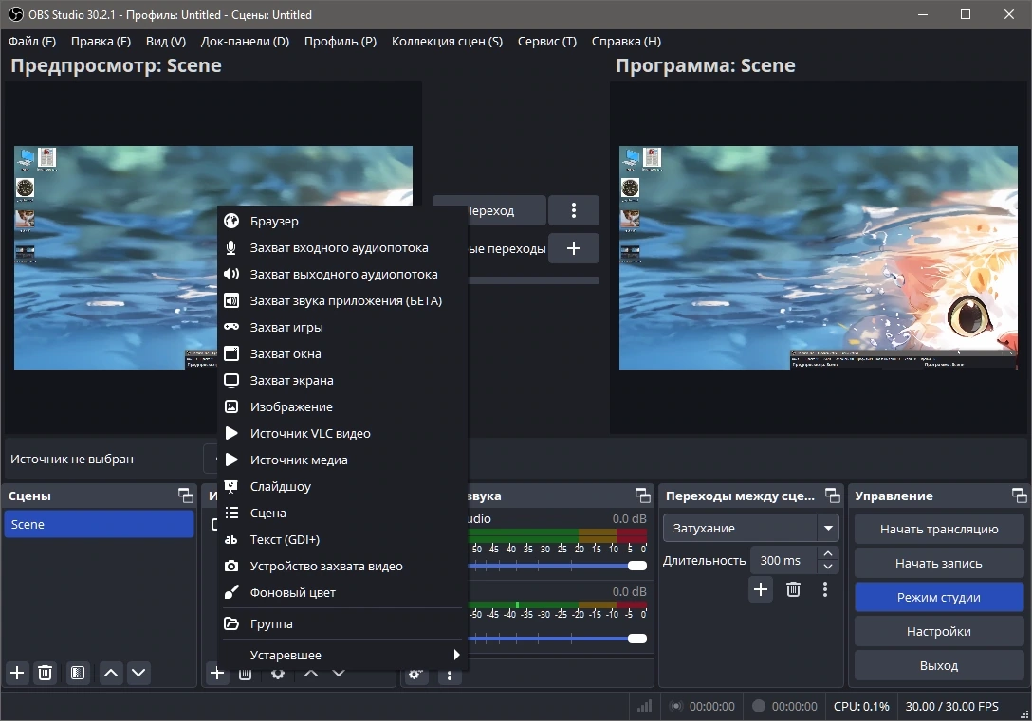
Task: Undock the Управление panel
Action: point(1019,496)
